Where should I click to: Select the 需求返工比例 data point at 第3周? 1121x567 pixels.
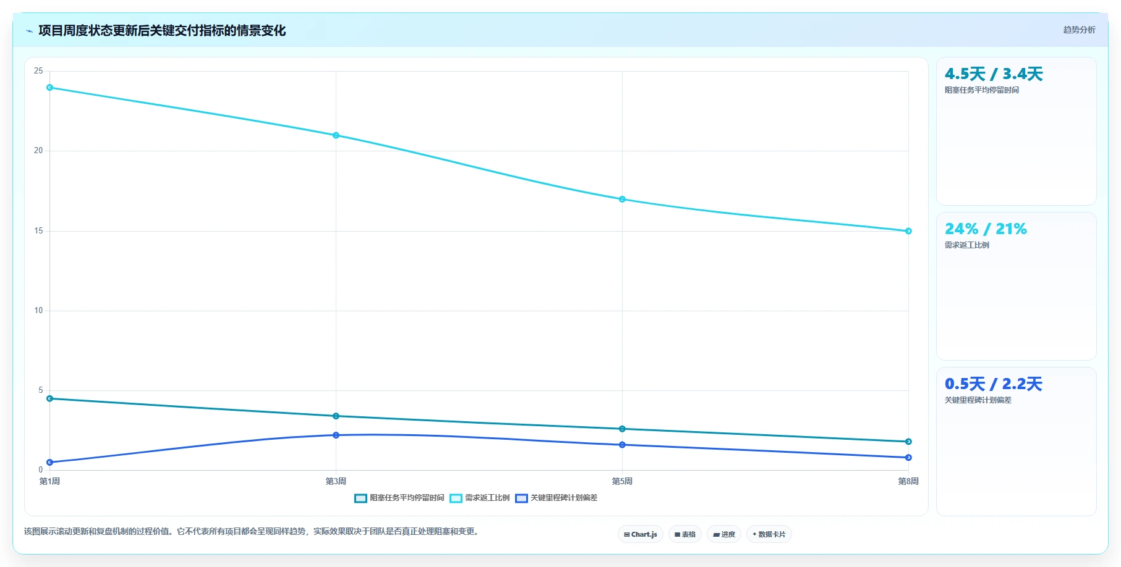[336, 135]
